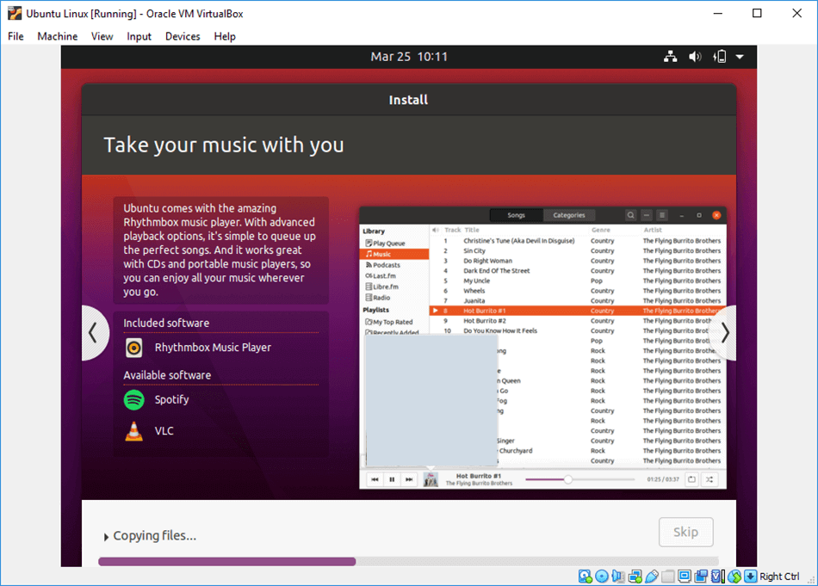
Task: Sort by the Artist column header
Action: [x=653, y=230]
